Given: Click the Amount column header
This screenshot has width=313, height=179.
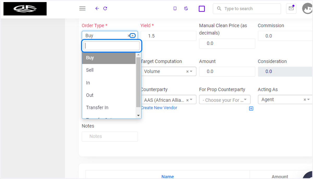Looking at the screenshot, I should [280, 177].
